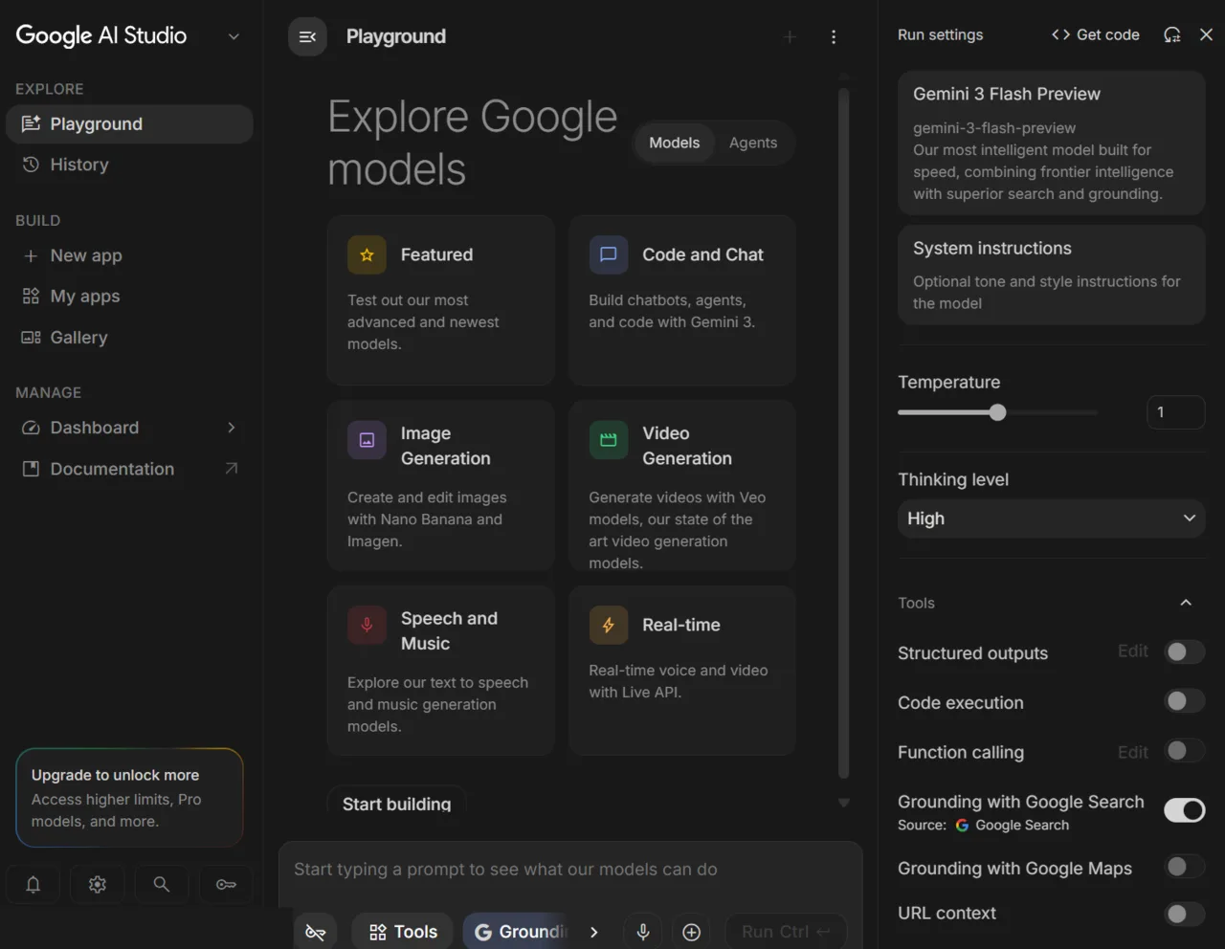Click the Real-time lightning bolt icon
The height and width of the screenshot is (949, 1225).
(609, 625)
